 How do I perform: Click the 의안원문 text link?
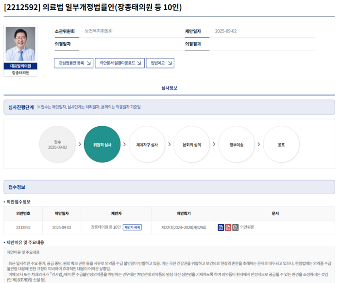pos(247,227)
